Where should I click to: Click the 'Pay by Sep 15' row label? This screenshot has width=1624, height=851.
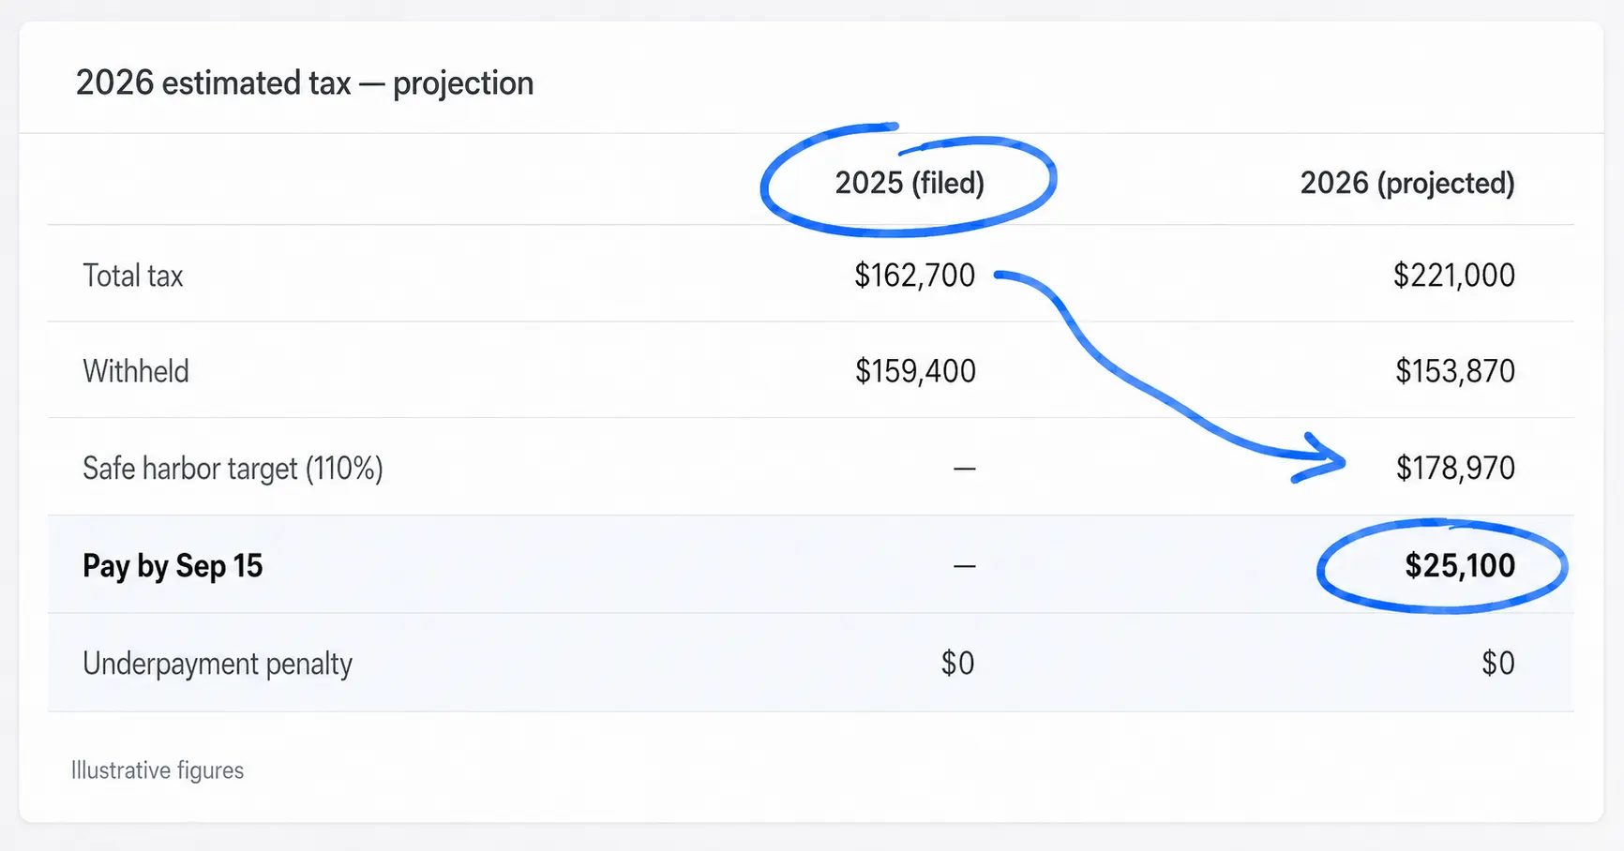tap(173, 566)
